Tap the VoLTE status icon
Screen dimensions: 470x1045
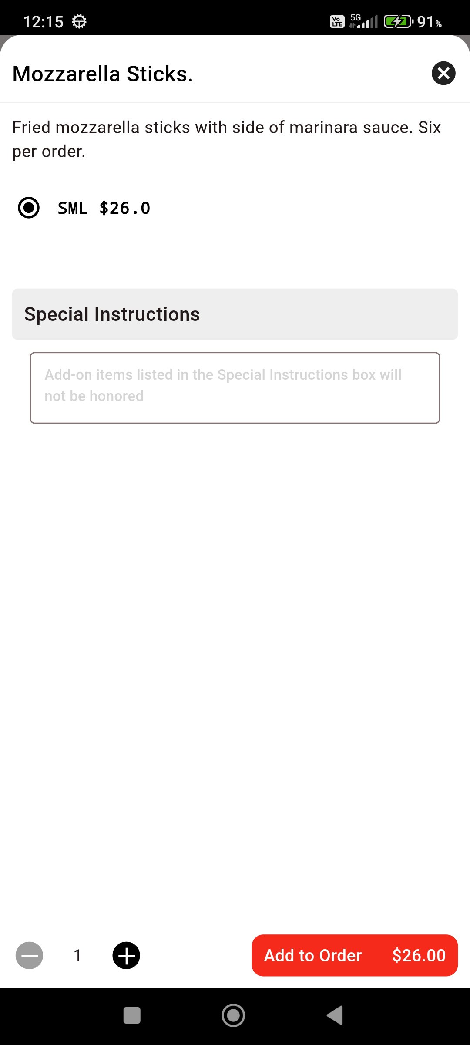[x=337, y=21]
